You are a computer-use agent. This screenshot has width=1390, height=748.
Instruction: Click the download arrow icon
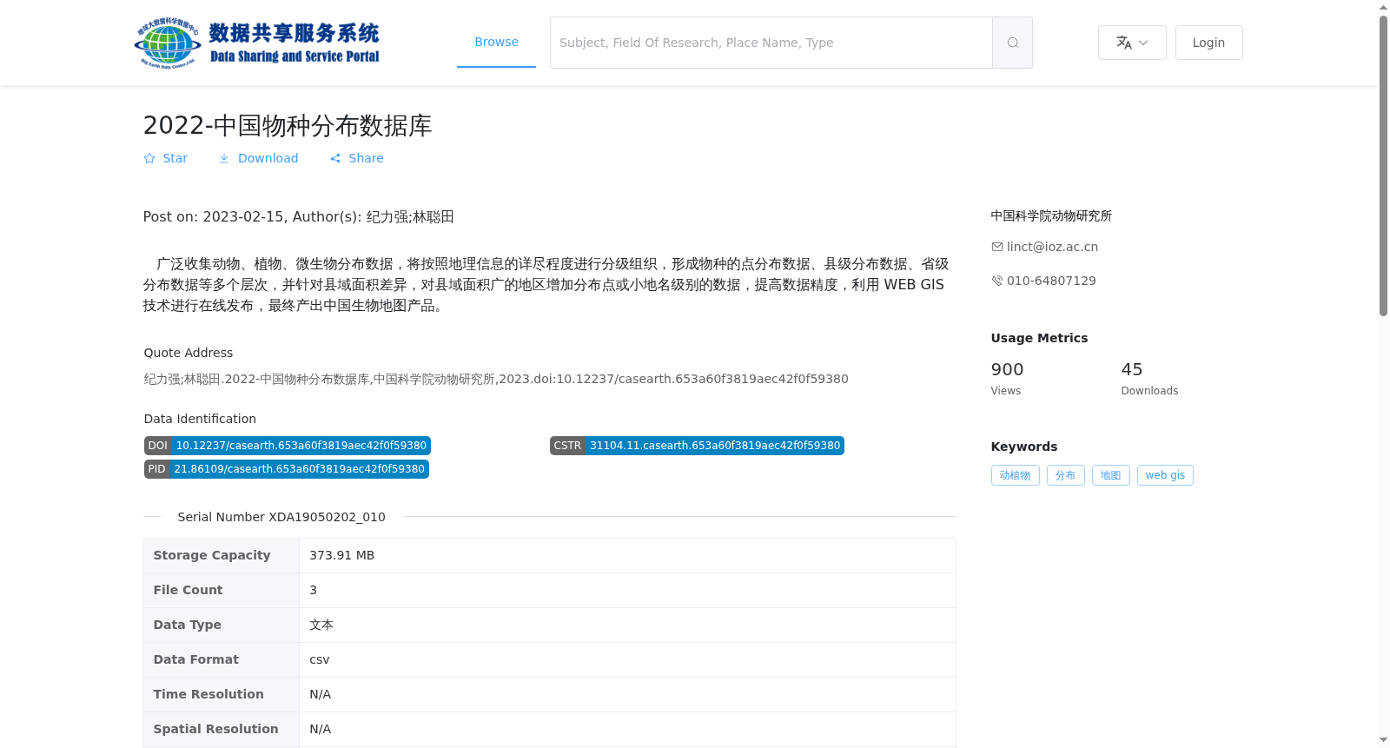[224, 158]
